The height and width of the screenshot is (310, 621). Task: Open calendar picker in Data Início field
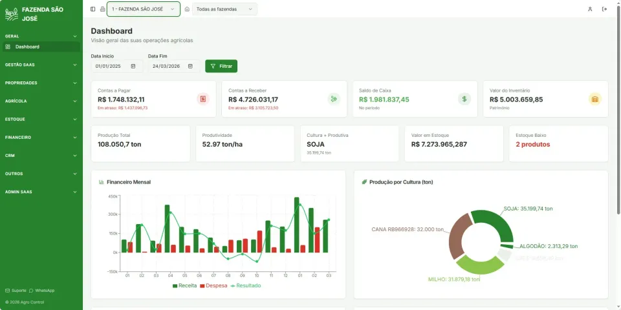(x=133, y=66)
